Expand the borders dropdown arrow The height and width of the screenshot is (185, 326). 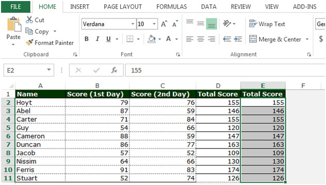point(138,39)
